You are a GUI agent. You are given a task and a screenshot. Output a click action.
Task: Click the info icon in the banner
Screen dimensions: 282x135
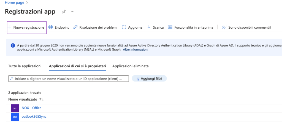13,45
